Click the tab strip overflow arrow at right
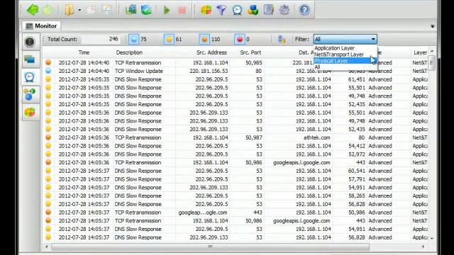This screenshot has width=454, height=255. [x=432, y=26]
